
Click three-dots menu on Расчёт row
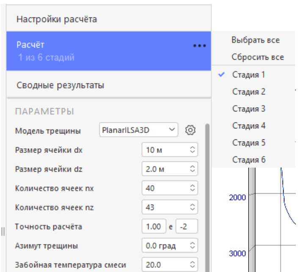tap(199, 46)
